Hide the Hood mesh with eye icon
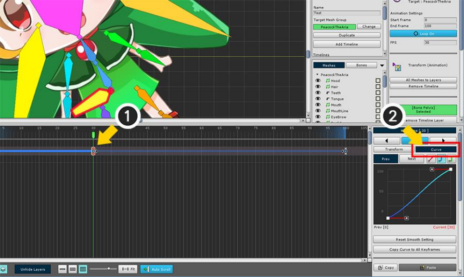This screenshot has width=464, height=277. [x=318, y=80]
